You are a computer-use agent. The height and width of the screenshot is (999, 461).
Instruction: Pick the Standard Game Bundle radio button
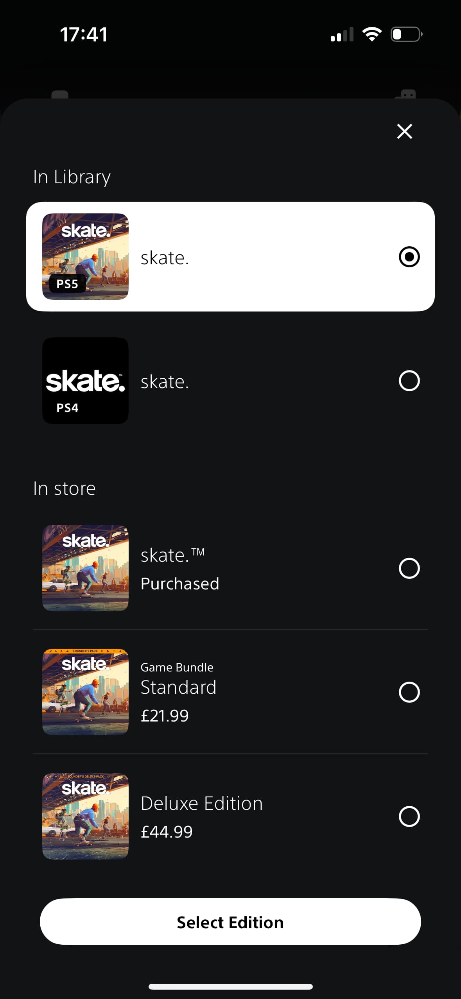click(409, 692)
